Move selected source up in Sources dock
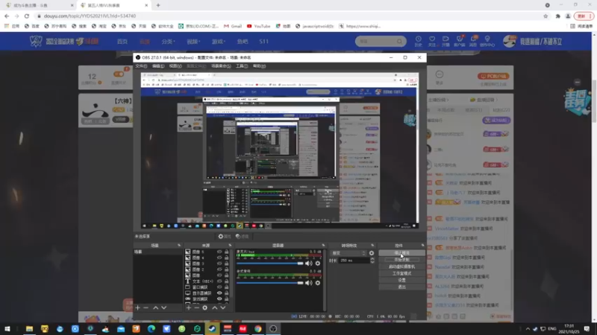The image size is (597, 335). tap(214, 307)
